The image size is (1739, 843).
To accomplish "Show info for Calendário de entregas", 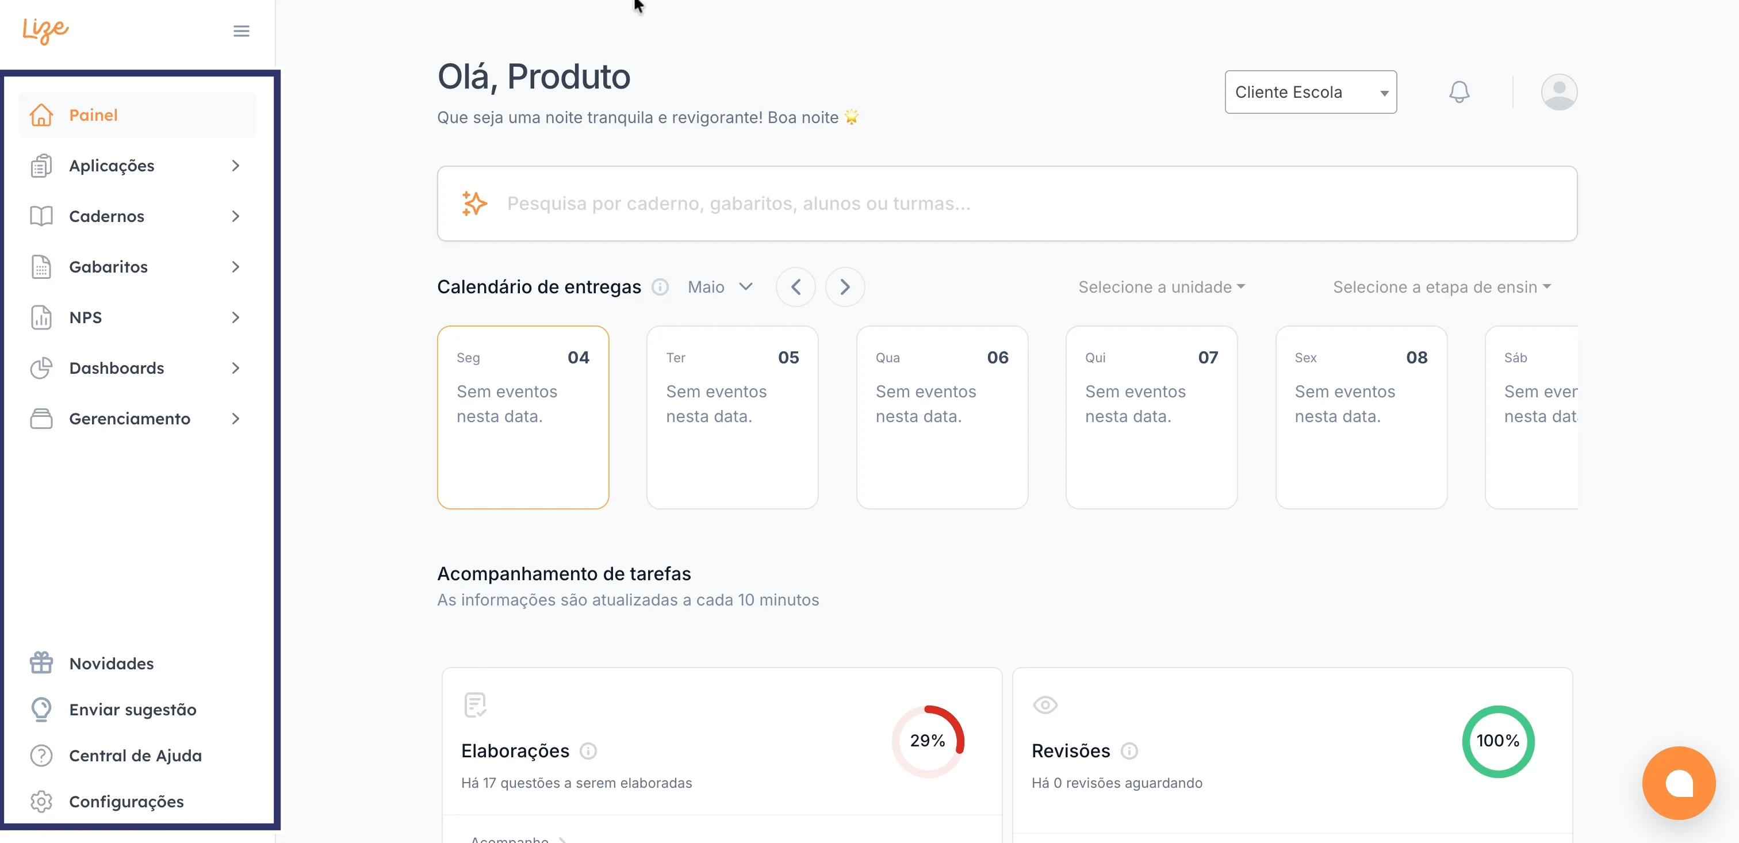I will (660, 287).
